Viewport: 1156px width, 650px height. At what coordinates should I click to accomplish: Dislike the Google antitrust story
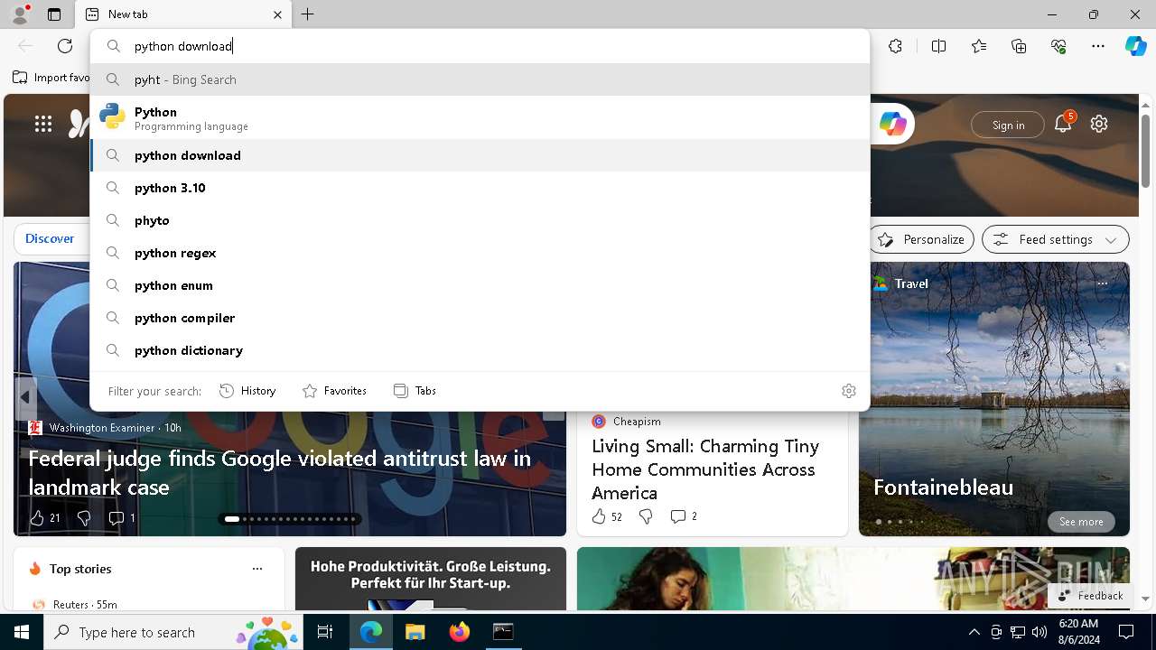[84, 517]
